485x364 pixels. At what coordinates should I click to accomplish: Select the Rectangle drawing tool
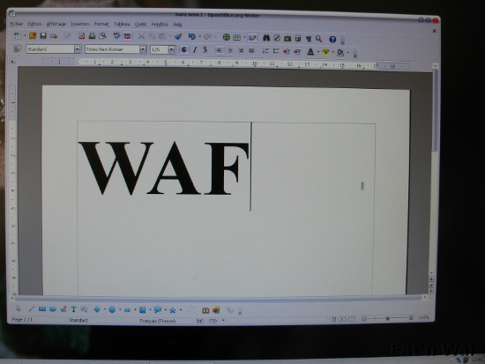tap(42, 308)
